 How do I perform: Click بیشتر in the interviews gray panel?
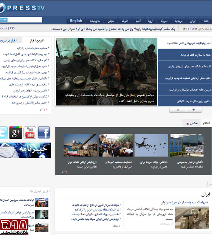[x=65, y=172]
